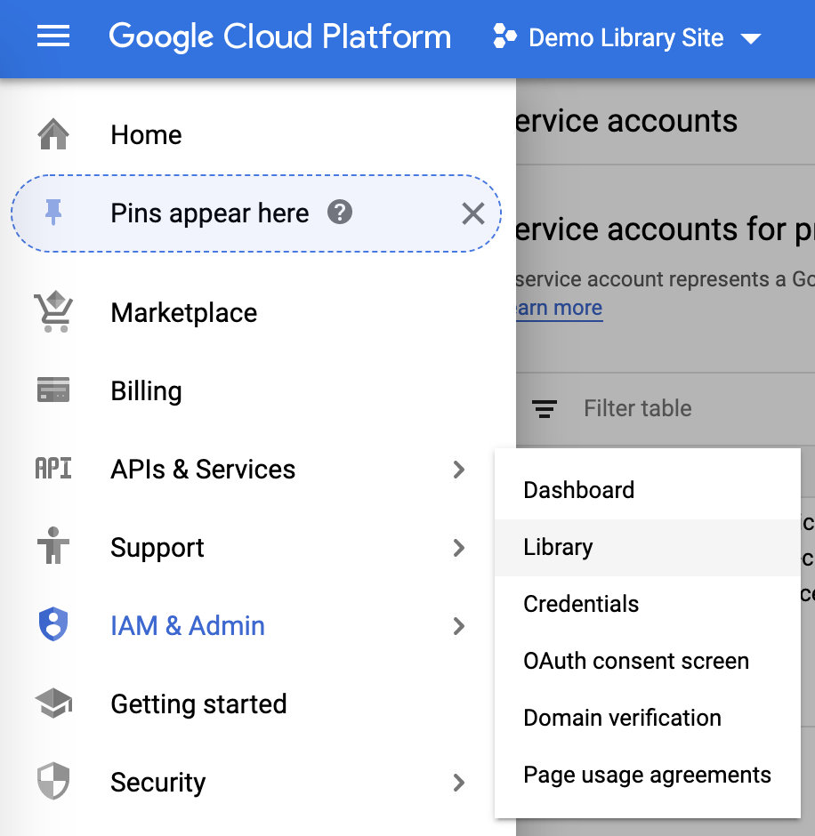Click the project hexagon dots icon
This screenshot has height=836, width=815.
(x=504, y=36)
